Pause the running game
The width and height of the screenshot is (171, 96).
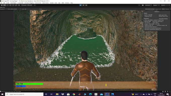[83, 5]
